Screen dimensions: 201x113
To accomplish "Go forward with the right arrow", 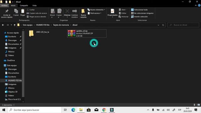I will (8, 25).
